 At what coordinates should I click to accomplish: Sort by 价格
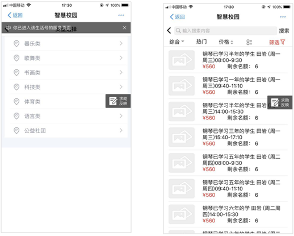pos(226,42)
